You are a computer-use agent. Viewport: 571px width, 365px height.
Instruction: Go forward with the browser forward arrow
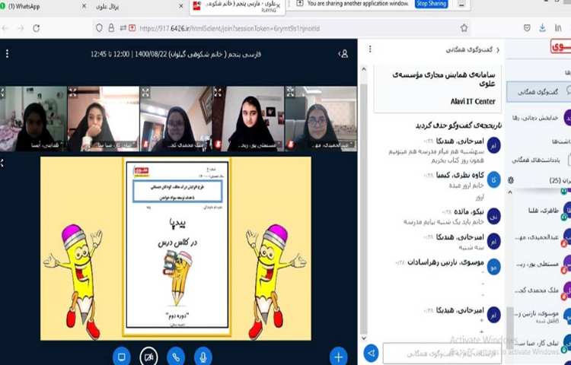21,28
